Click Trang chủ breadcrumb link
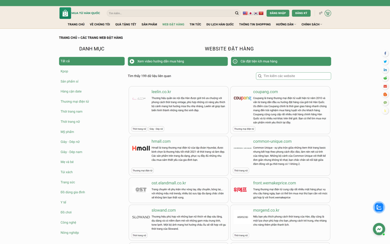The width and height of the screenshot is (390, 244). point(68,38)
